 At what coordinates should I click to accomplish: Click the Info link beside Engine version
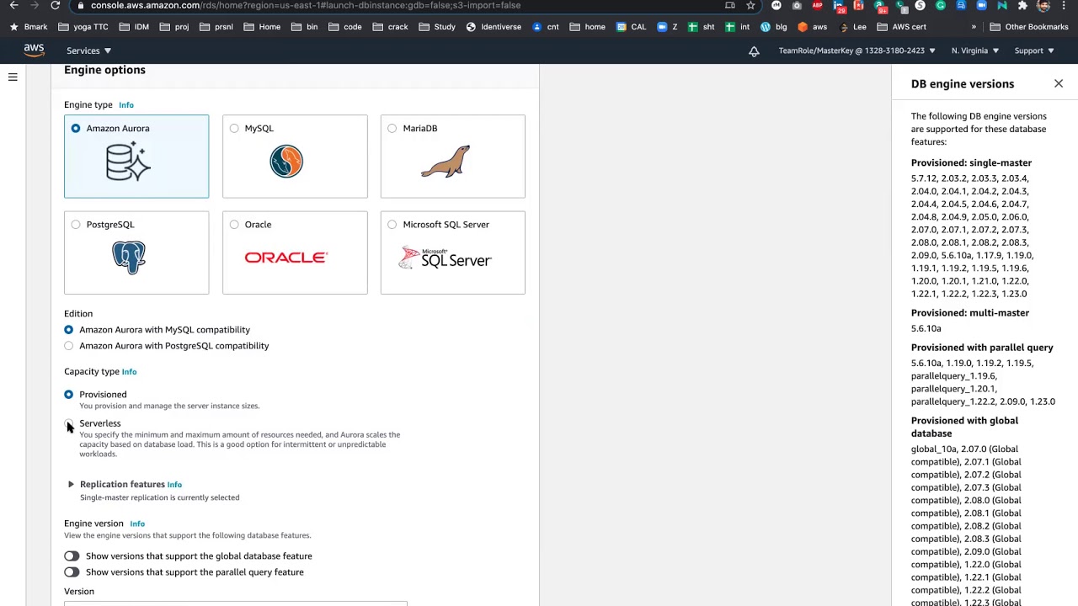pos(137,524)
